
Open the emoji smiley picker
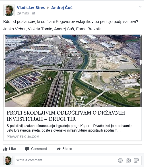pos(120,160)
